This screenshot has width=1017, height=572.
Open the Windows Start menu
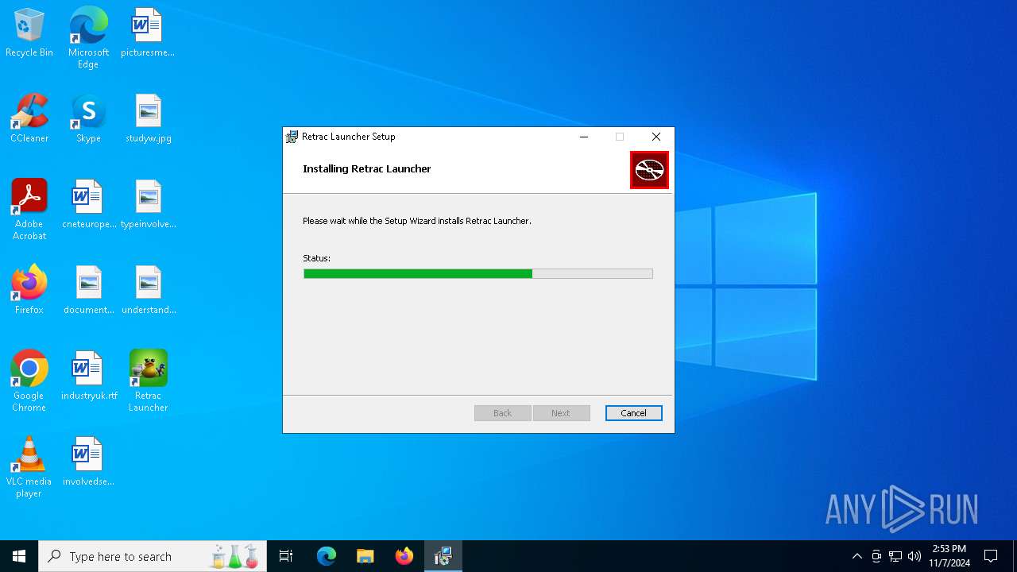19,556
